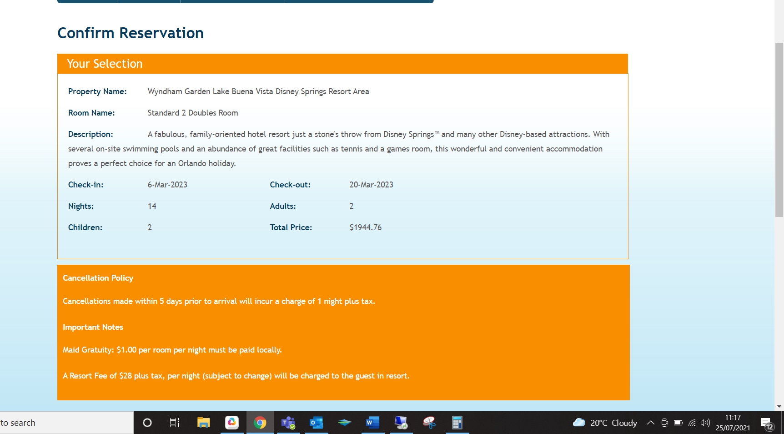Click the taskbar search box
The height and width of the screenshot is (434, 784).
[x=66, y=423]
